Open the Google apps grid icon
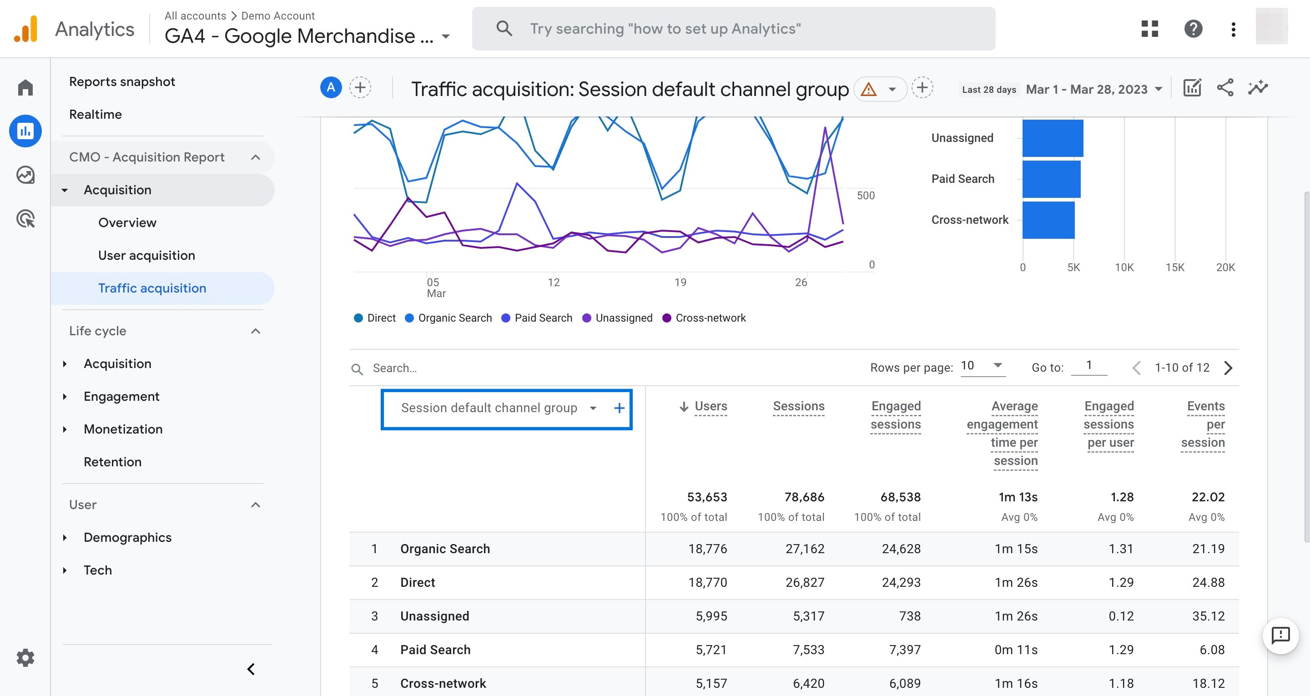 coord(1150,29)
